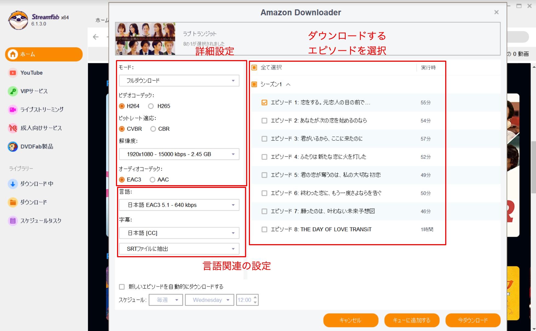Click the StreamFab sloth logo

[x=18, y=20]
